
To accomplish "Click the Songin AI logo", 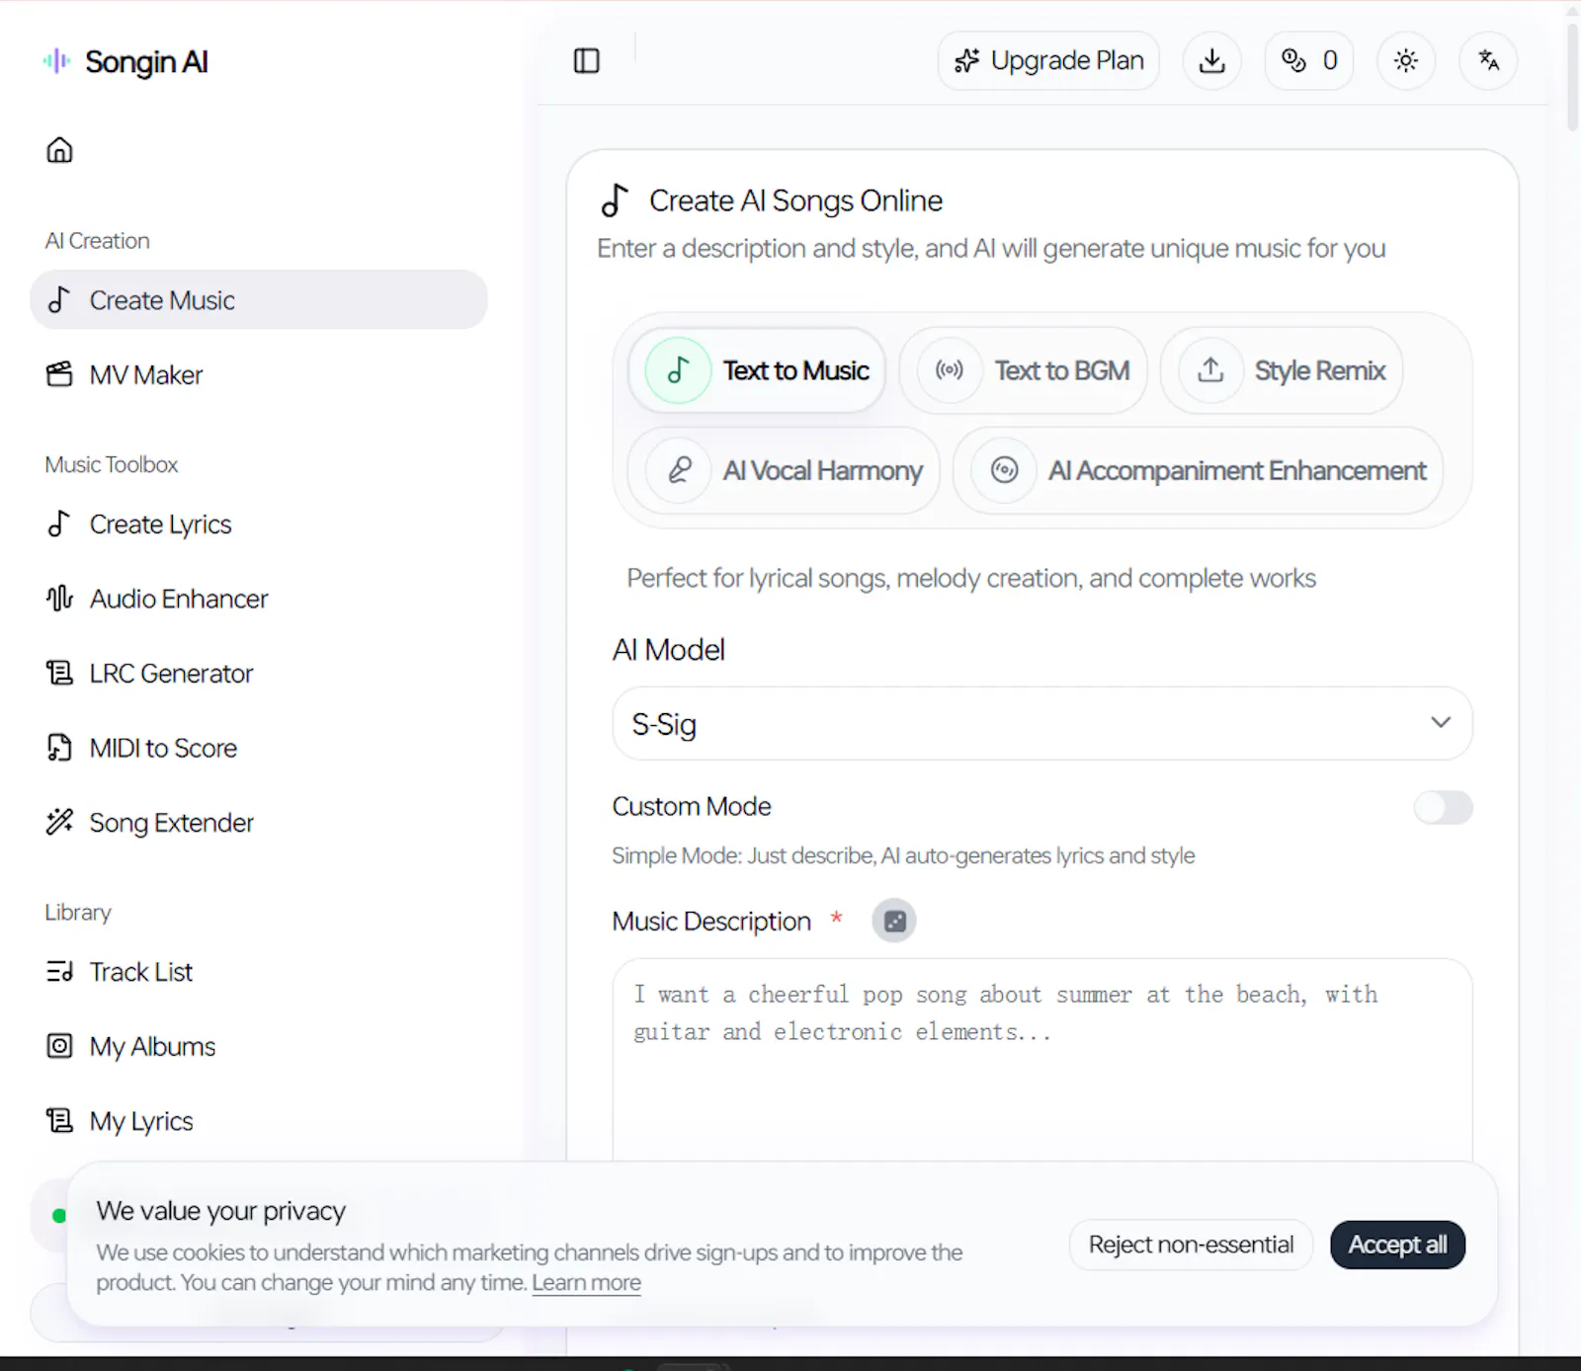I will point(125,61).
